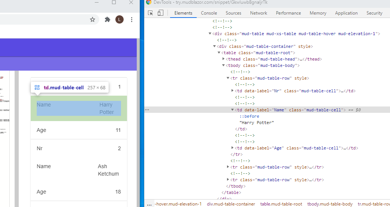This screenshot has height=207, width=390.
Task: Click the grid icon in the element tooltip
Action: tap(37, 87)
